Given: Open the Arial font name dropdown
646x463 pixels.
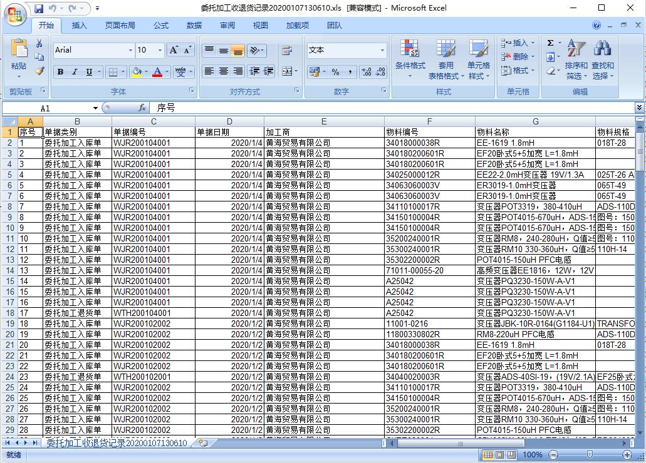Looking at the screenshot, I should (x=130, y=50).
